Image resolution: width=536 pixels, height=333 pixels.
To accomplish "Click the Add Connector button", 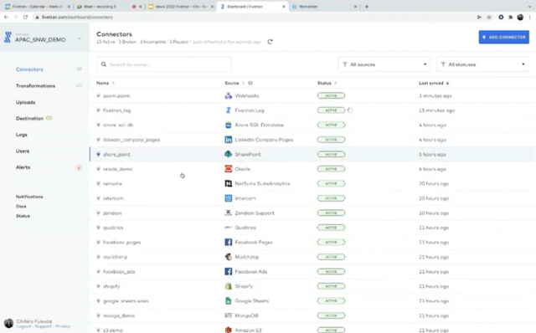I will 504,37.
